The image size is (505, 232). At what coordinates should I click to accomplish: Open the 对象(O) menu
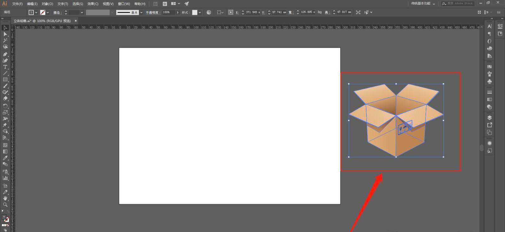(47, 4)
